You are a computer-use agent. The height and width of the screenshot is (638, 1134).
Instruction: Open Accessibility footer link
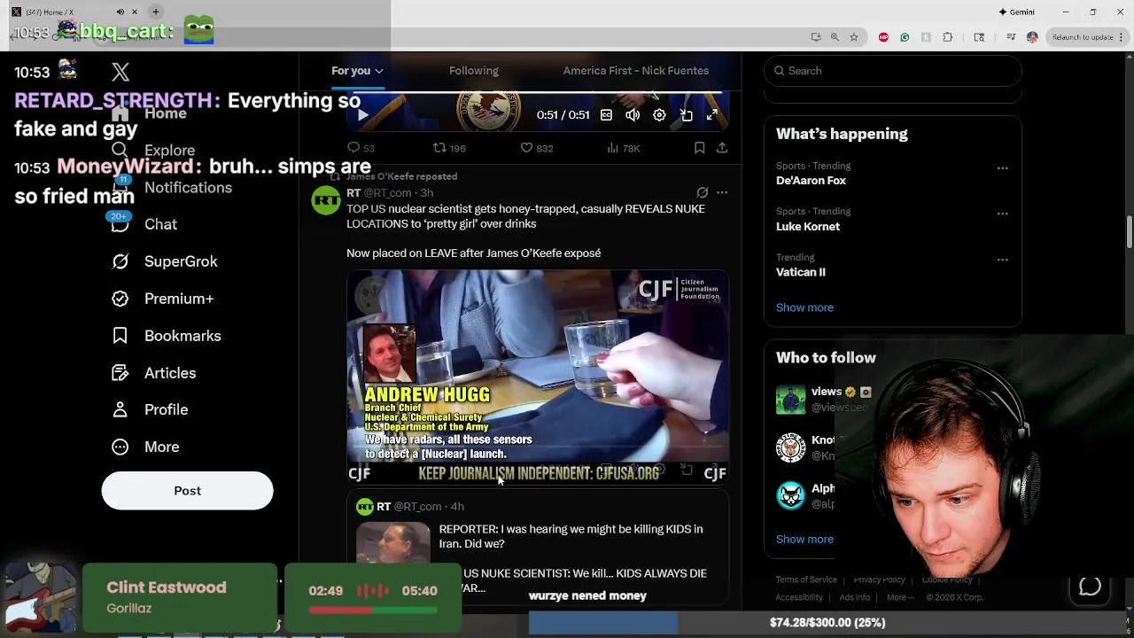coord(799,597)
